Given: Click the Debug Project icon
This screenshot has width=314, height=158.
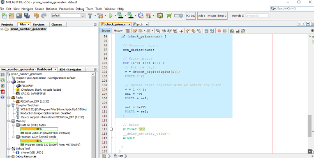Looking at the screenshot, I should coord(149,16).
